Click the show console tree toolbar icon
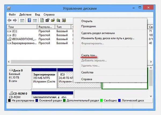The width and height of the screenshot is (161, 115). [x=22, y=21]
